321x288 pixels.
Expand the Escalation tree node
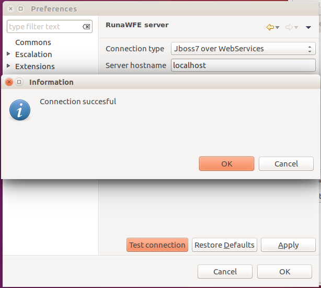click(x=8, y=54)
